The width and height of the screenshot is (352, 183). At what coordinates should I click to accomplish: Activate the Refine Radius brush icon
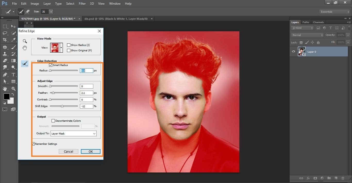pos(24,63)
